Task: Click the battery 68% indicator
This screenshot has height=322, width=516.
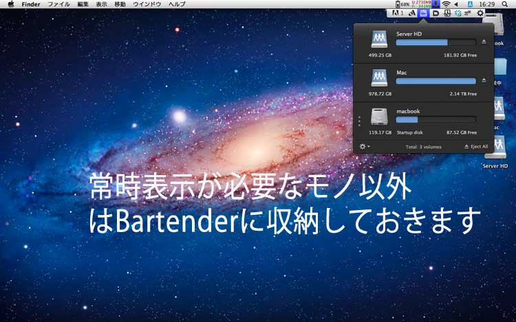Action: (401, 4)
